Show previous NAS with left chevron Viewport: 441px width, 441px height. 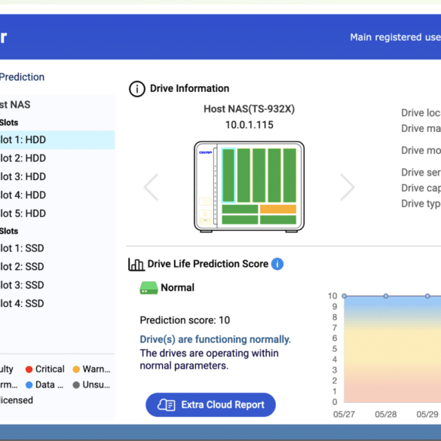[151, 187]
